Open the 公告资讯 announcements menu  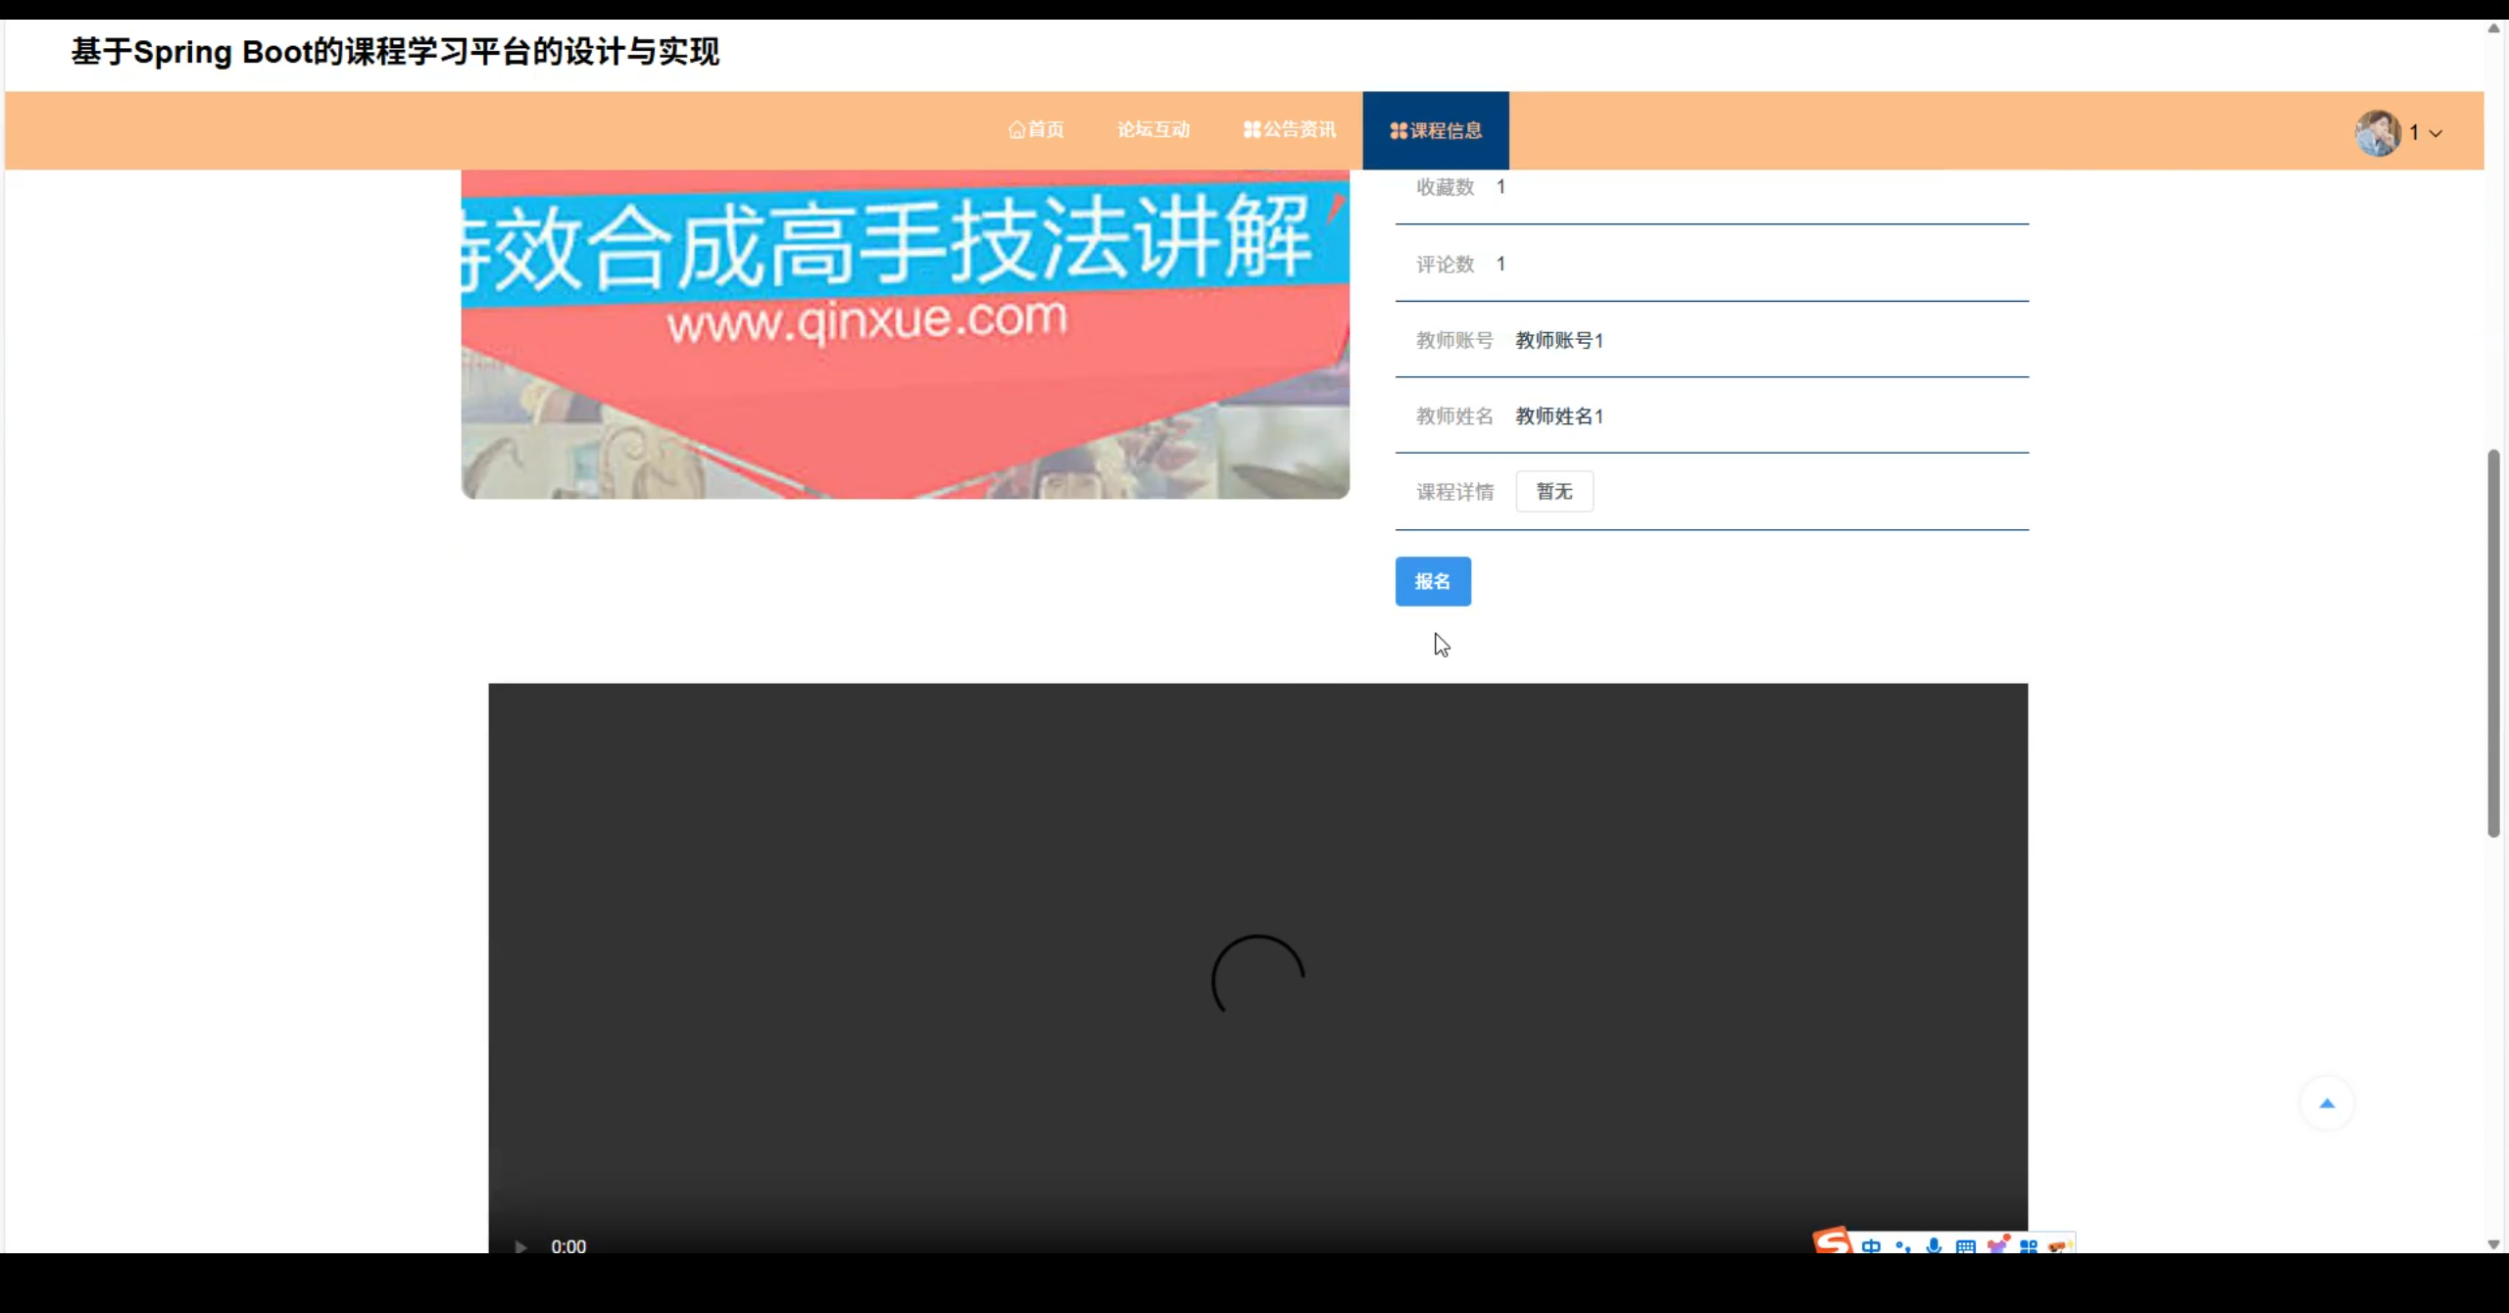pos(1289,129)
